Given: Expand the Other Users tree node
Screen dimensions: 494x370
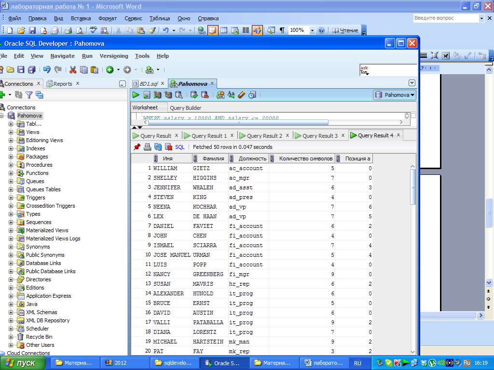Looking at the screenshot, I should (11, 345).
